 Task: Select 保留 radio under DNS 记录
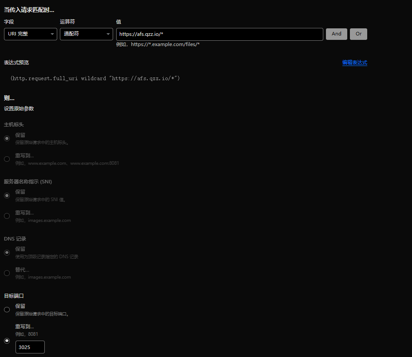click(x=7, y=252)
